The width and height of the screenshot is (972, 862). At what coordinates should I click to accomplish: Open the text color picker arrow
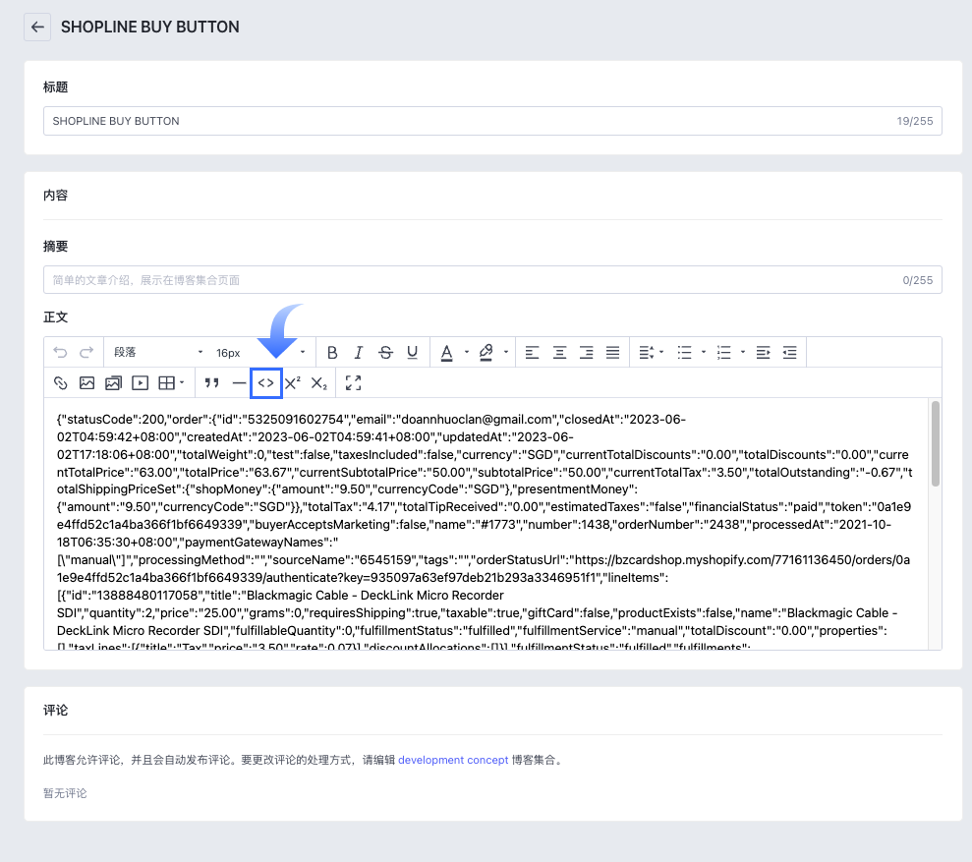coord(467,353)
